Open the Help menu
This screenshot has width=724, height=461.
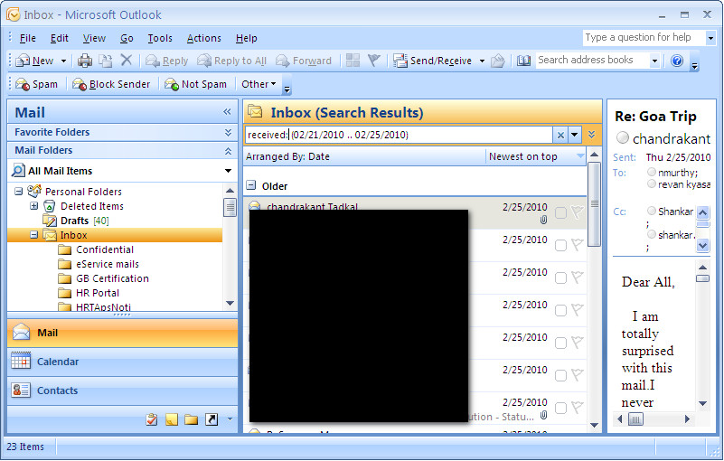point(246,38)
